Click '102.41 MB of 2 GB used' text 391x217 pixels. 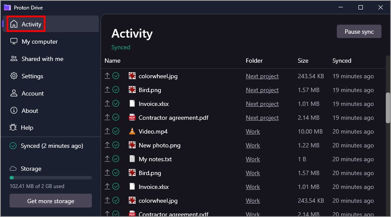[x=37, y=186]
